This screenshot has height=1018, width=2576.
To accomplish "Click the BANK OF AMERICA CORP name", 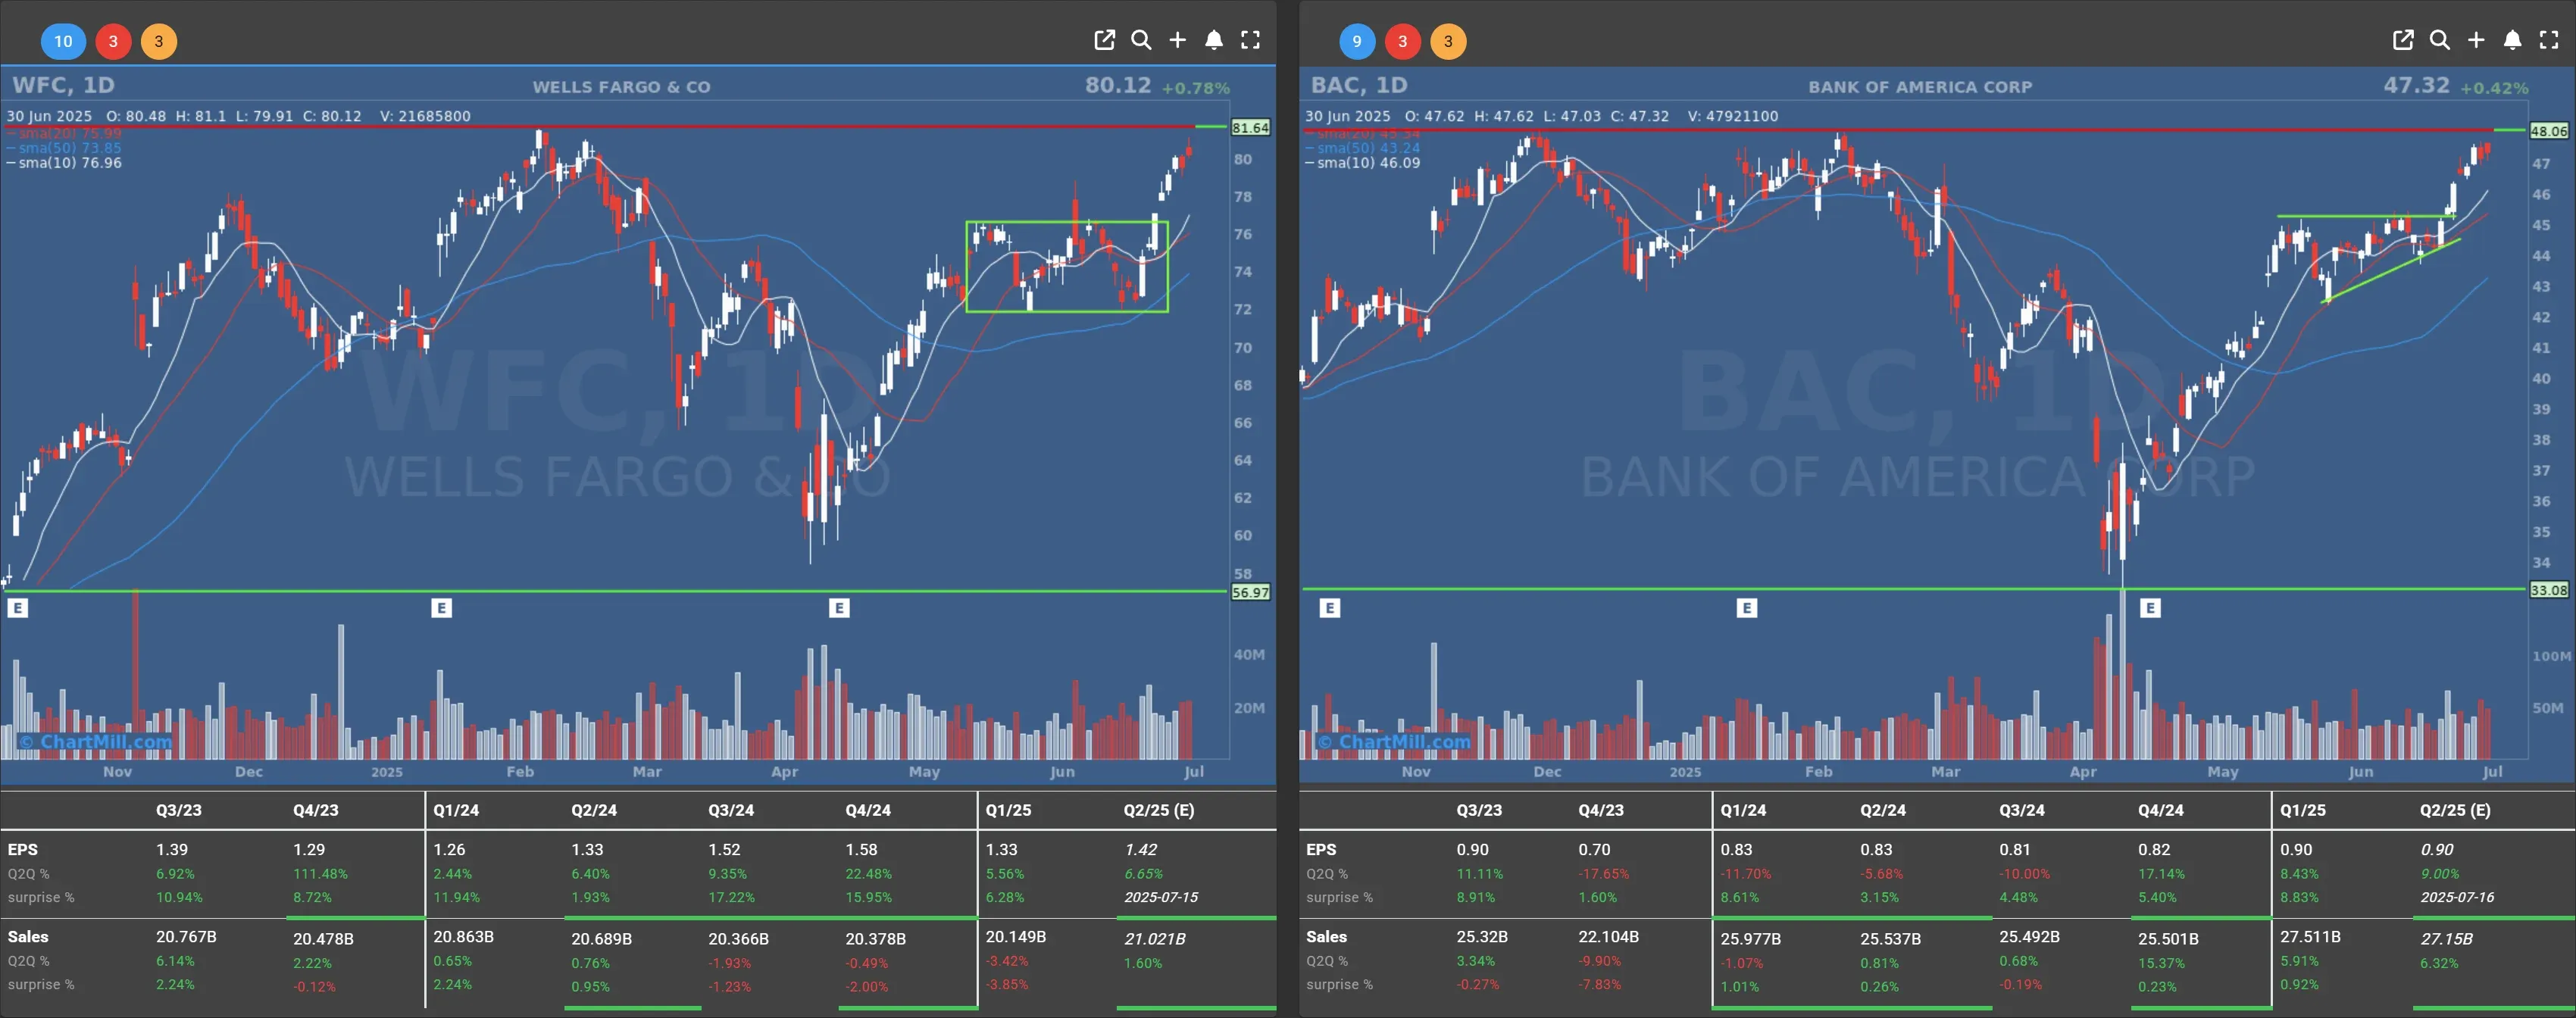I will point(1920,87).
